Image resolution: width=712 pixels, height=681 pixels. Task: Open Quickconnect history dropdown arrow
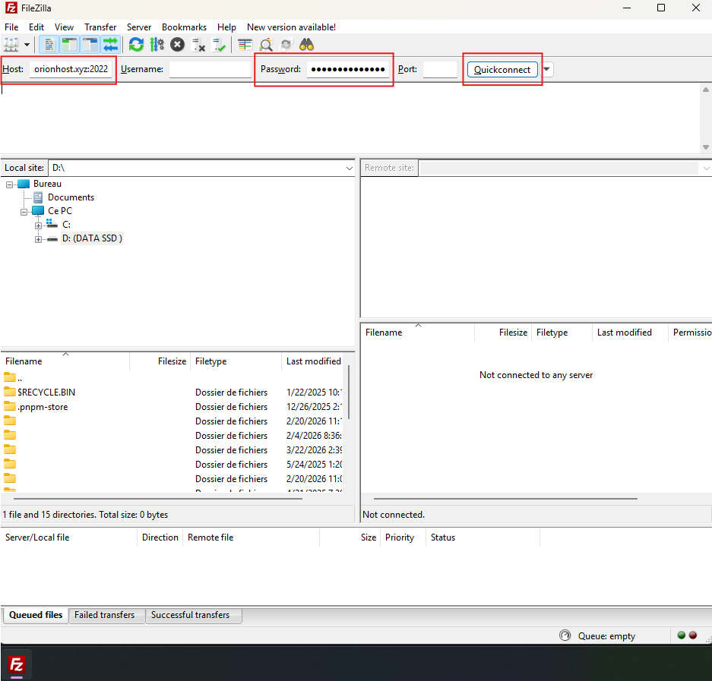tap(546, 69)
